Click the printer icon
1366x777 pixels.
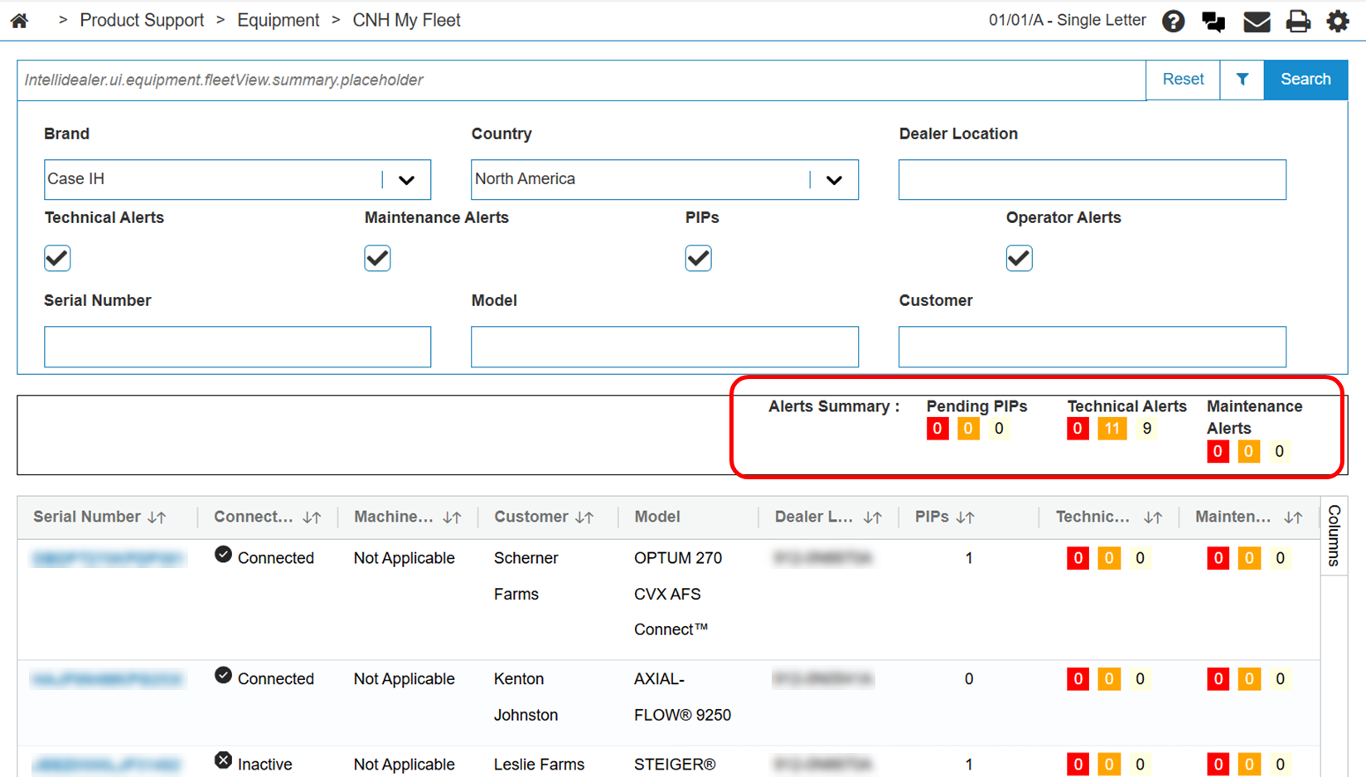(1298, 22)
